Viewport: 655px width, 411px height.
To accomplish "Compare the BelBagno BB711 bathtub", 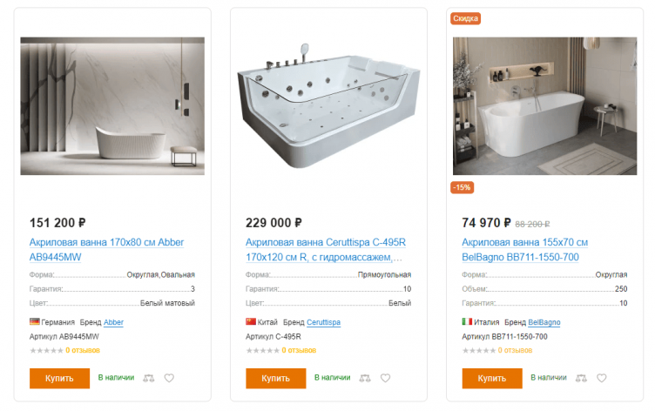I will click(579, 378).
